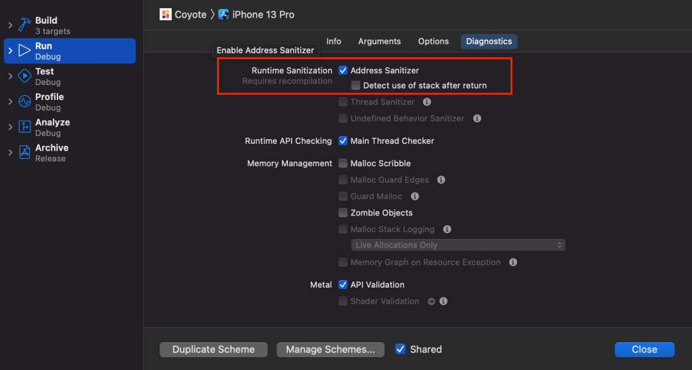Viewport: 692px width, 370px height.
Task: Toggle the Zombie Objects checkbox
Action: 343,213
